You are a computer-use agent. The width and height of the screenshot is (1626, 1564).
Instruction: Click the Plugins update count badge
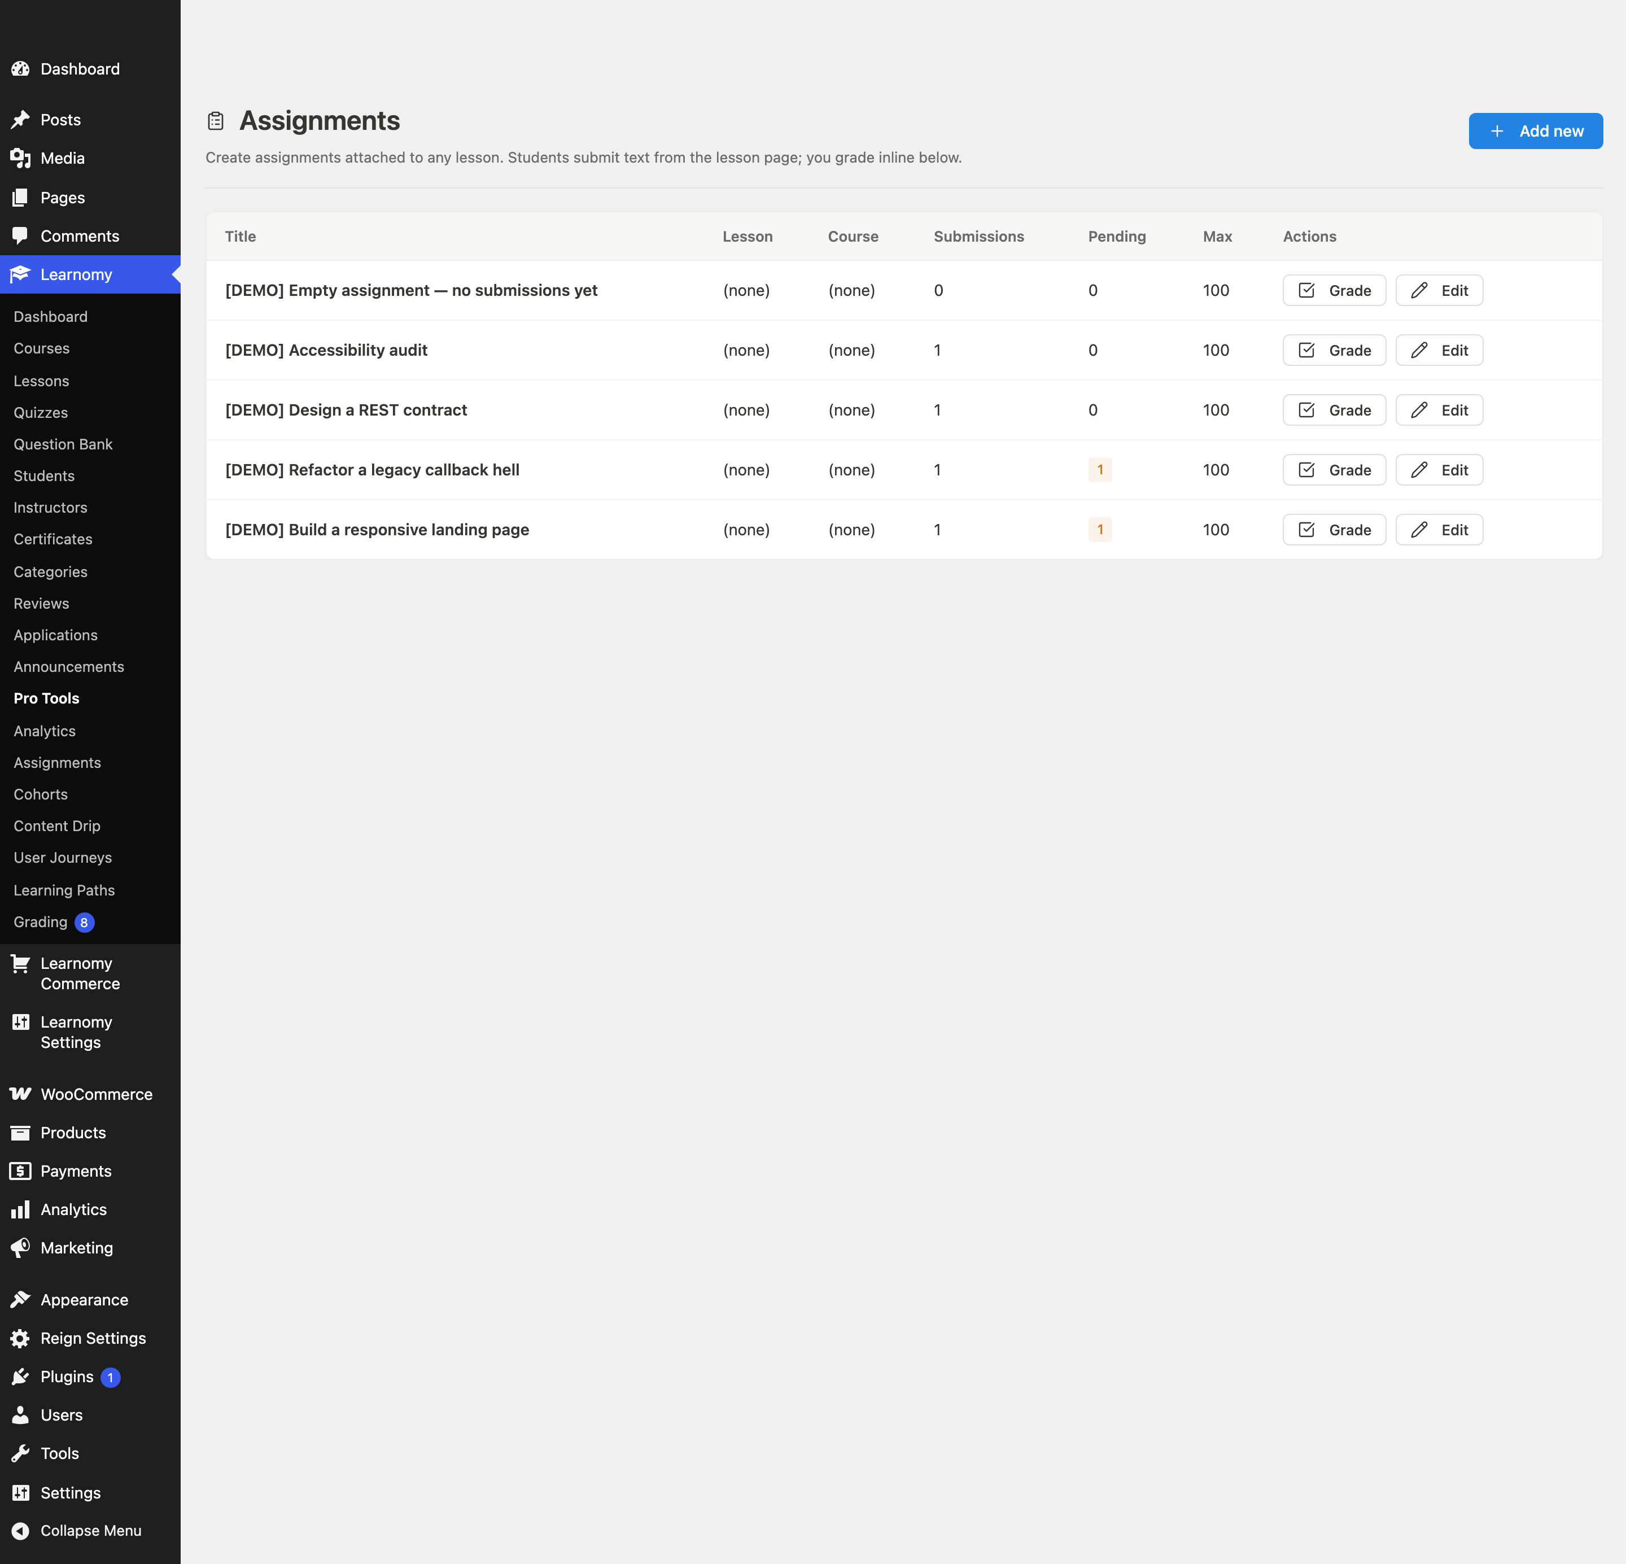pyautogui.click(x=110, y=1377)
